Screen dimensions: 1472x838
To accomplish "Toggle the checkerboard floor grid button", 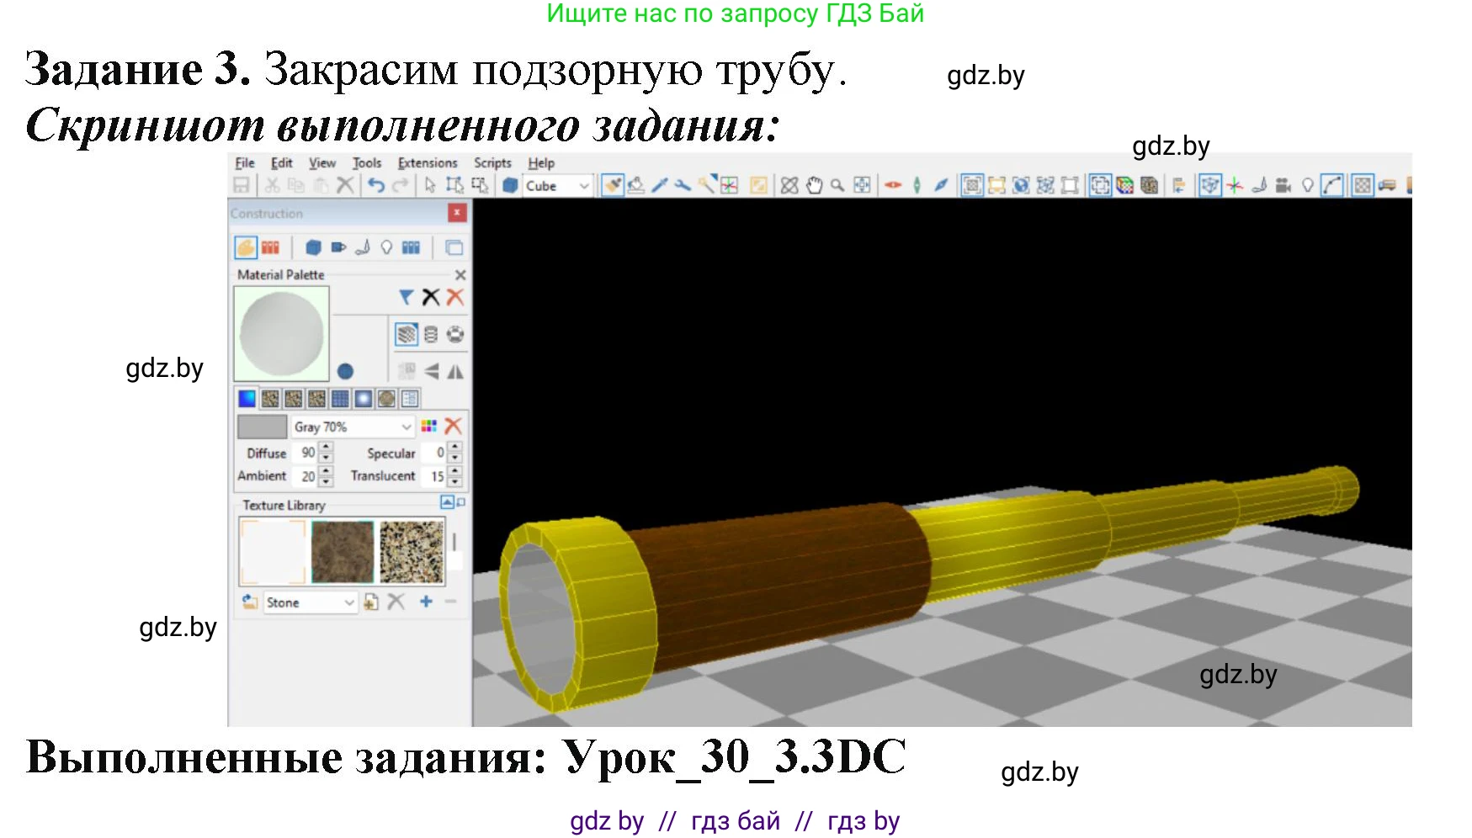I will click(1362, 185).
